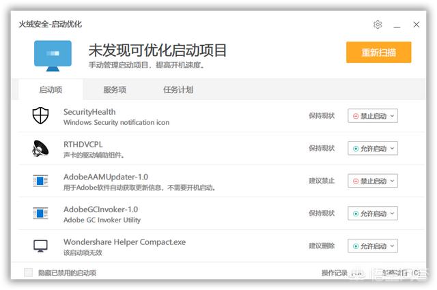Switch to the 启动项 tab
This screenshot has width=437, height=290.
(x=51, y=89)
